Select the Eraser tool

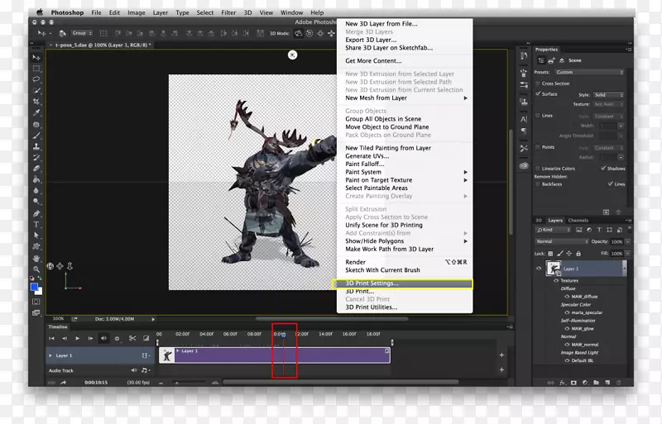point(36,169)
